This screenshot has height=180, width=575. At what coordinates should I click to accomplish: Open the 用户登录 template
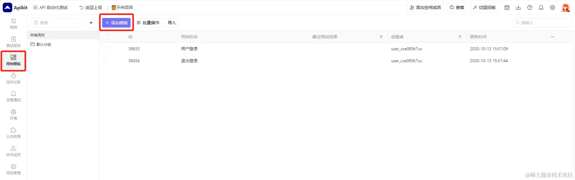pos(189,49)
